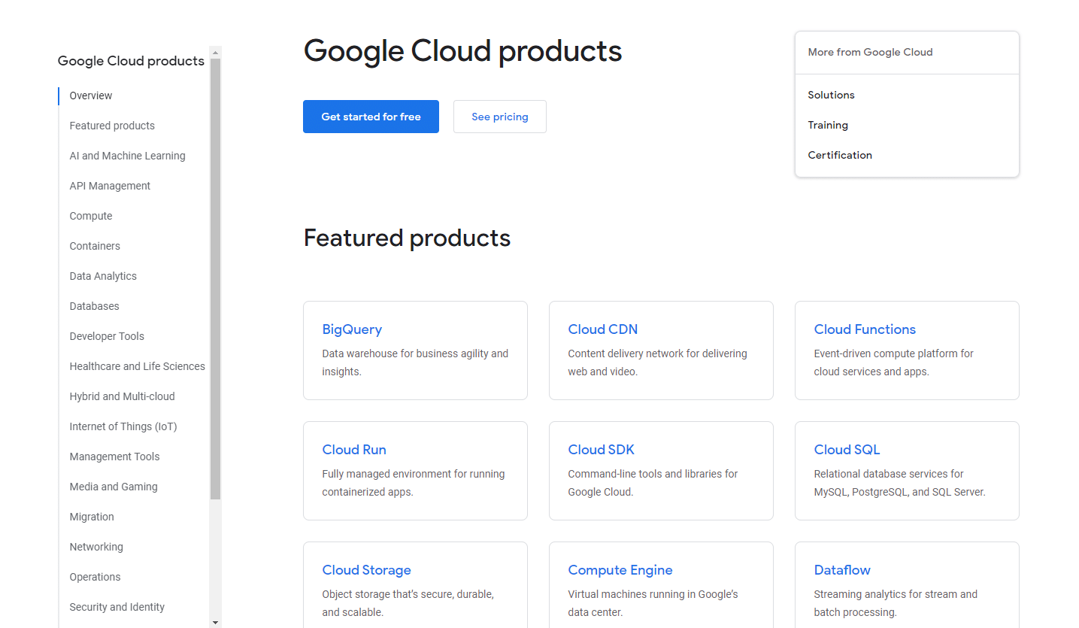Select Databases in the sidebar
The image size is (1079, 628).
[x=94, y=306]
